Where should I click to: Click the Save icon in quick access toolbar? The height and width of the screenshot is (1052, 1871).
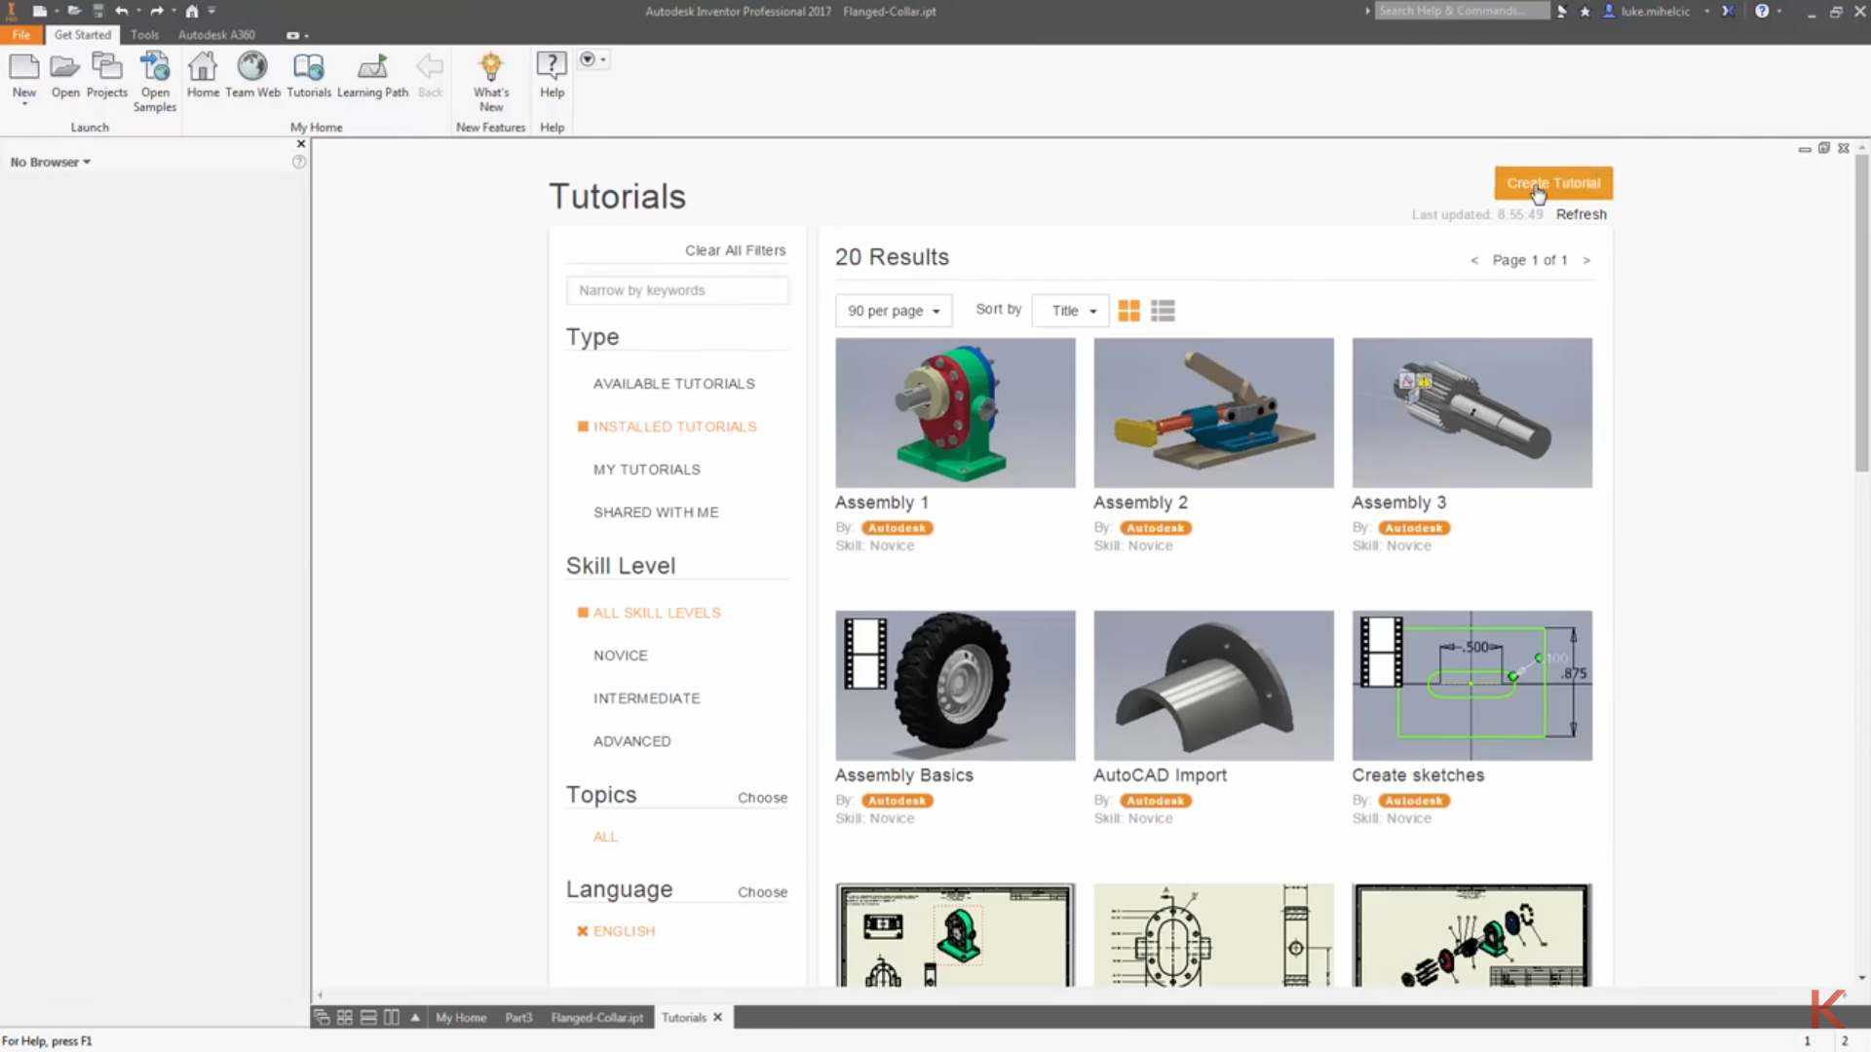point(97,11)
